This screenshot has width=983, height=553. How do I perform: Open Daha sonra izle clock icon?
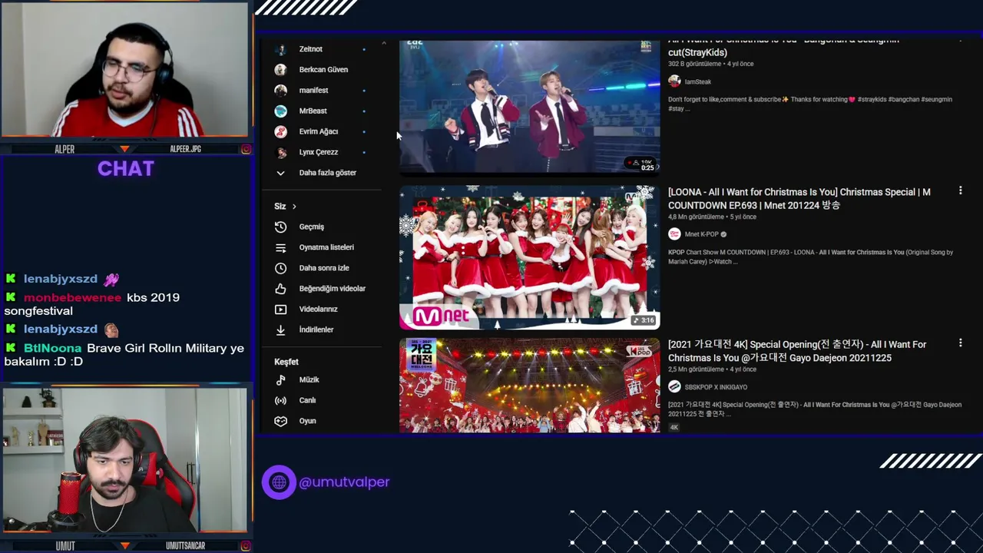pos(281,268)
